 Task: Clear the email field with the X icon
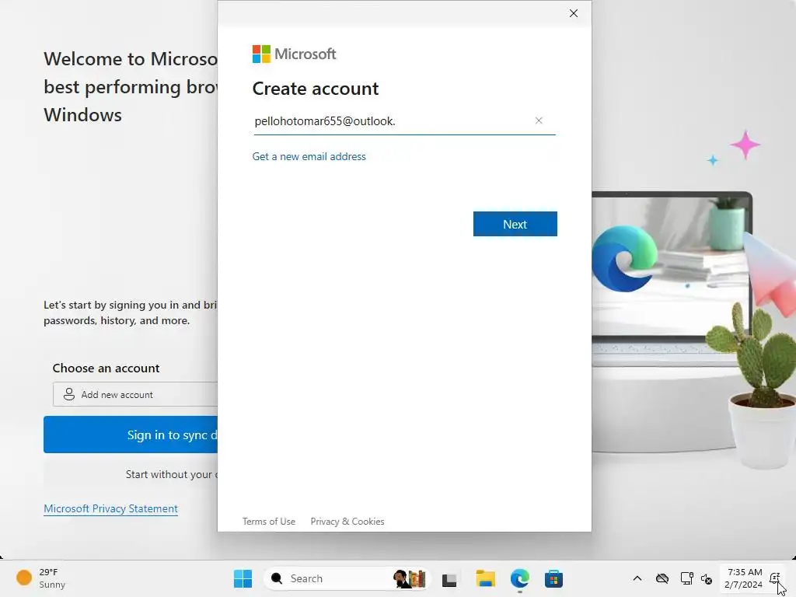539,120
